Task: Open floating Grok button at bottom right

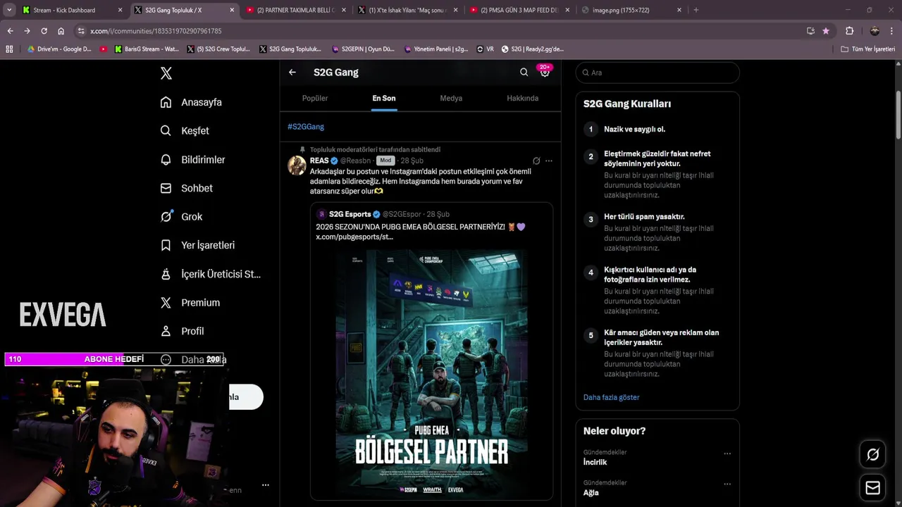Action: (872, 455)
